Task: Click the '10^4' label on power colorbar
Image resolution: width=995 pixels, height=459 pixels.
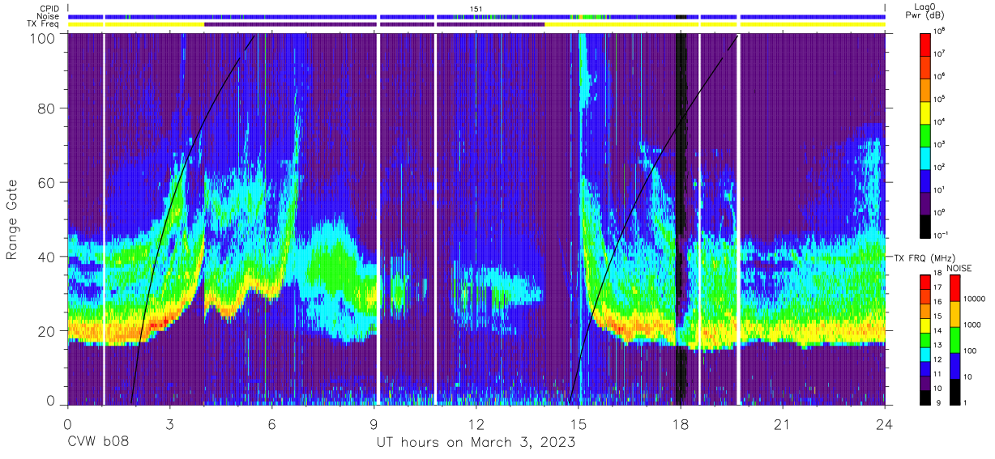Action: click(940, 121)
